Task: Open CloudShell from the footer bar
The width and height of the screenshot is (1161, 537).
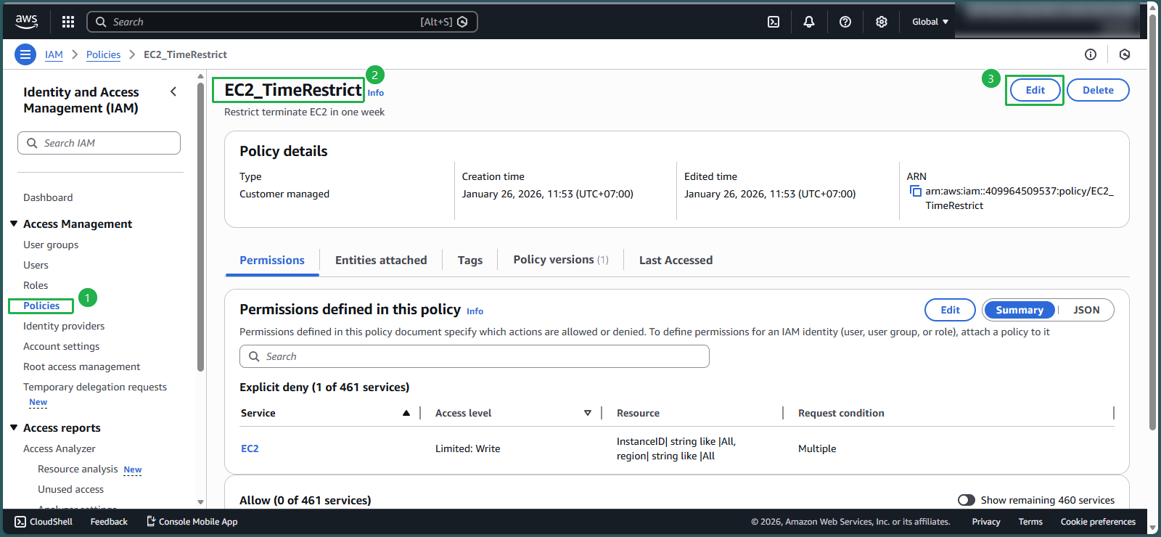Action: point(44,522)
